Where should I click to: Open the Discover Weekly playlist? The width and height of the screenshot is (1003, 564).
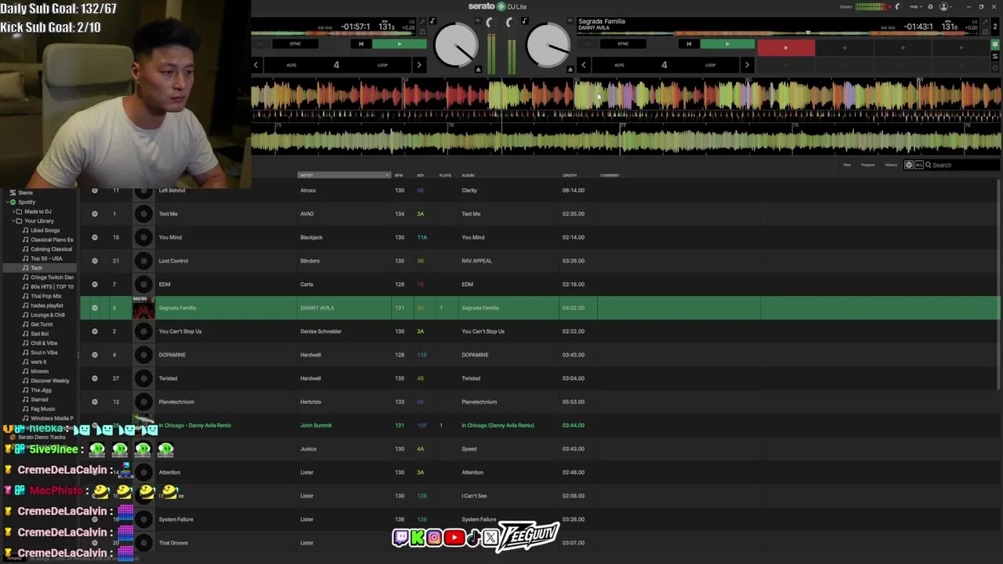[49, 381]
